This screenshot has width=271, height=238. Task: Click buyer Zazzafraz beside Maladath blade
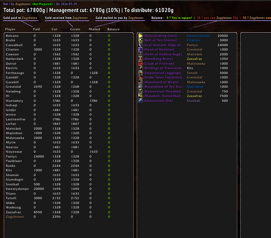(x=195, y=96)
